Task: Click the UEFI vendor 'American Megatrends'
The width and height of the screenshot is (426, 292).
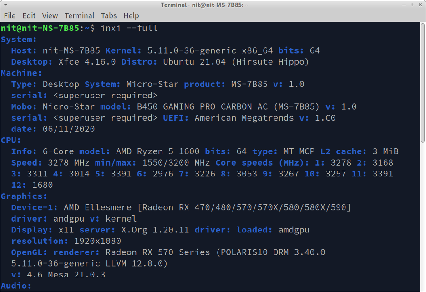Action: (x=244, y=118)
